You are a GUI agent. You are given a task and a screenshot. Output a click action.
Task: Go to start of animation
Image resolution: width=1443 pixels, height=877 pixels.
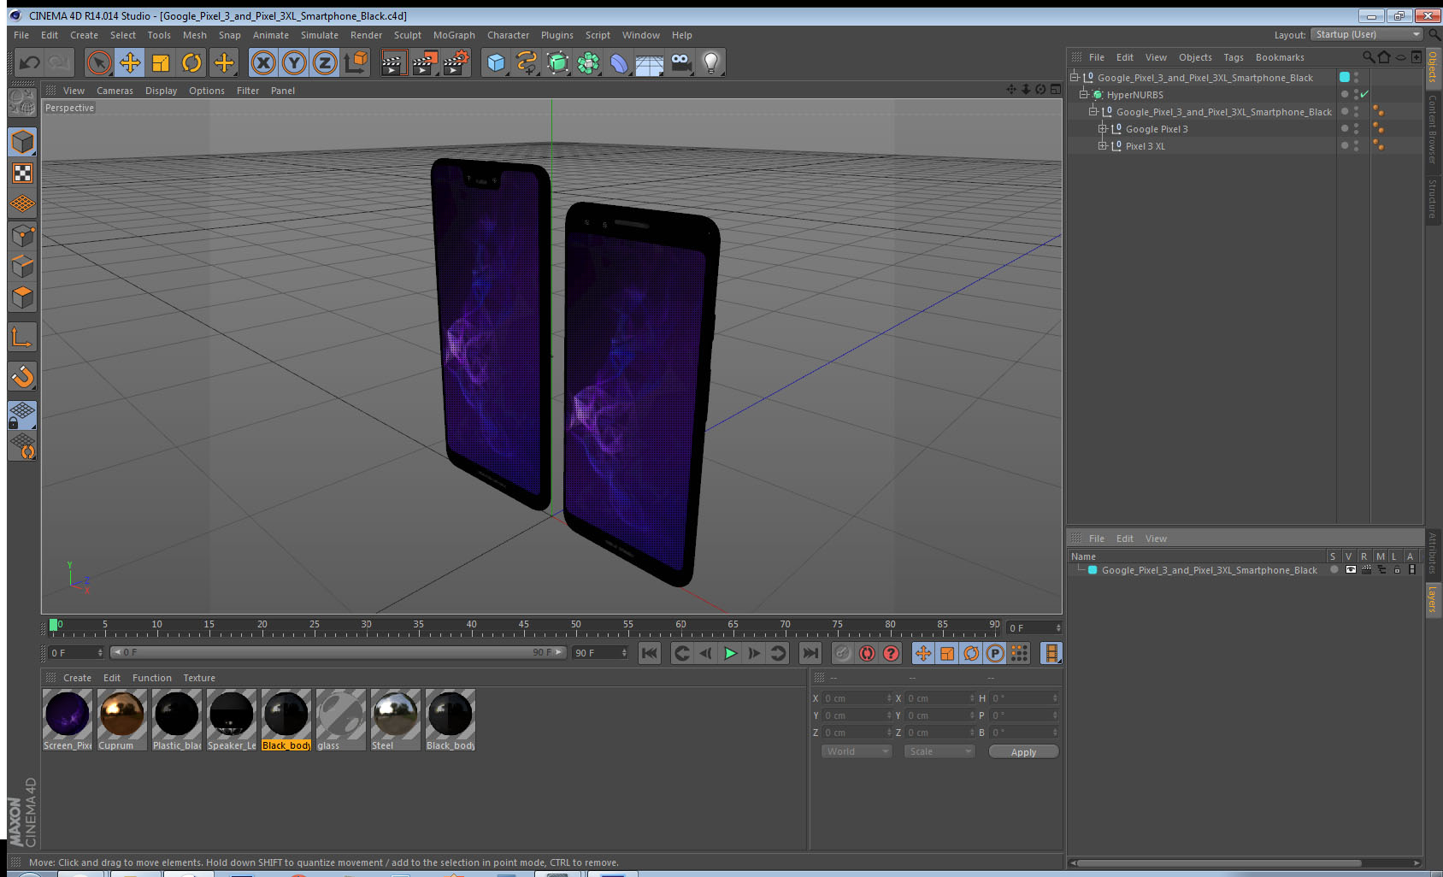pos(650,653)
